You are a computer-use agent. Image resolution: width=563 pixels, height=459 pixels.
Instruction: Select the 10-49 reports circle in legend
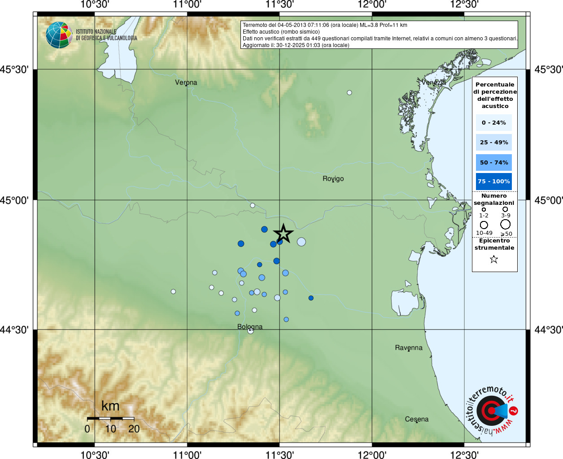pos(484,225)
